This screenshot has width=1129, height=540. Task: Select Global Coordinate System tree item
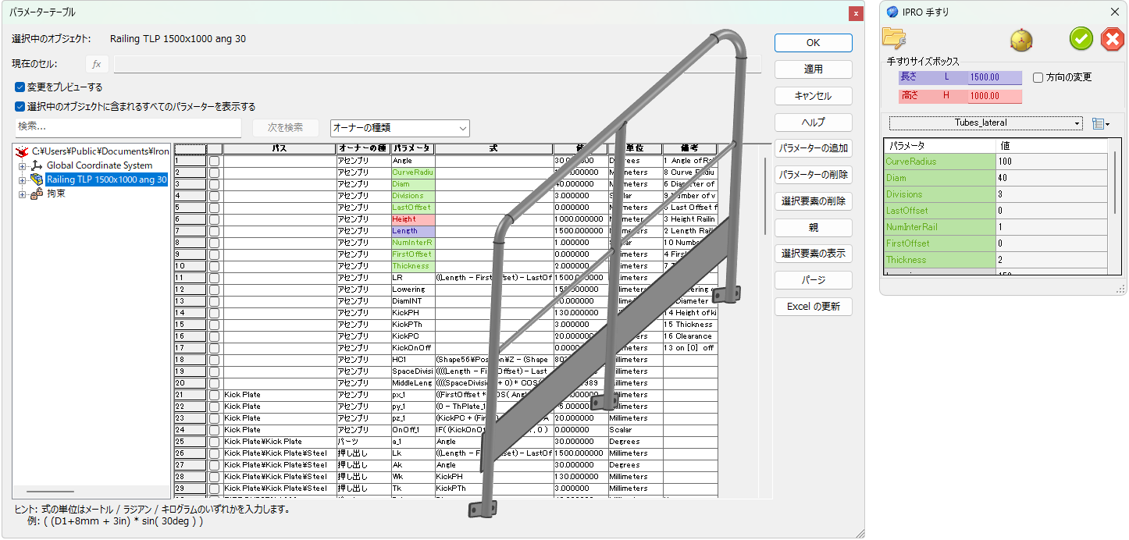pos(99,165)
